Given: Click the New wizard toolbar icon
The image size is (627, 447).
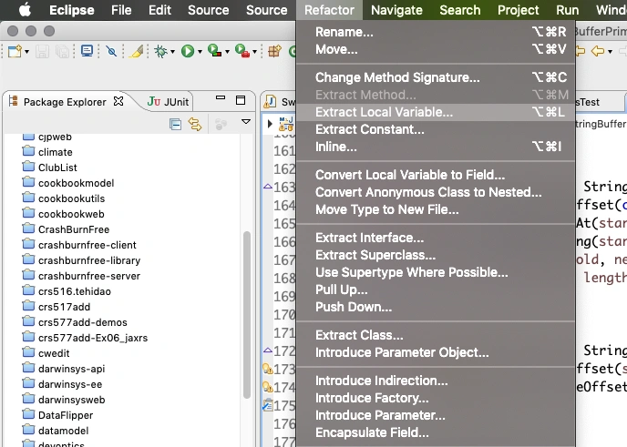Looking at the screenshot, I should pos(15,52).
